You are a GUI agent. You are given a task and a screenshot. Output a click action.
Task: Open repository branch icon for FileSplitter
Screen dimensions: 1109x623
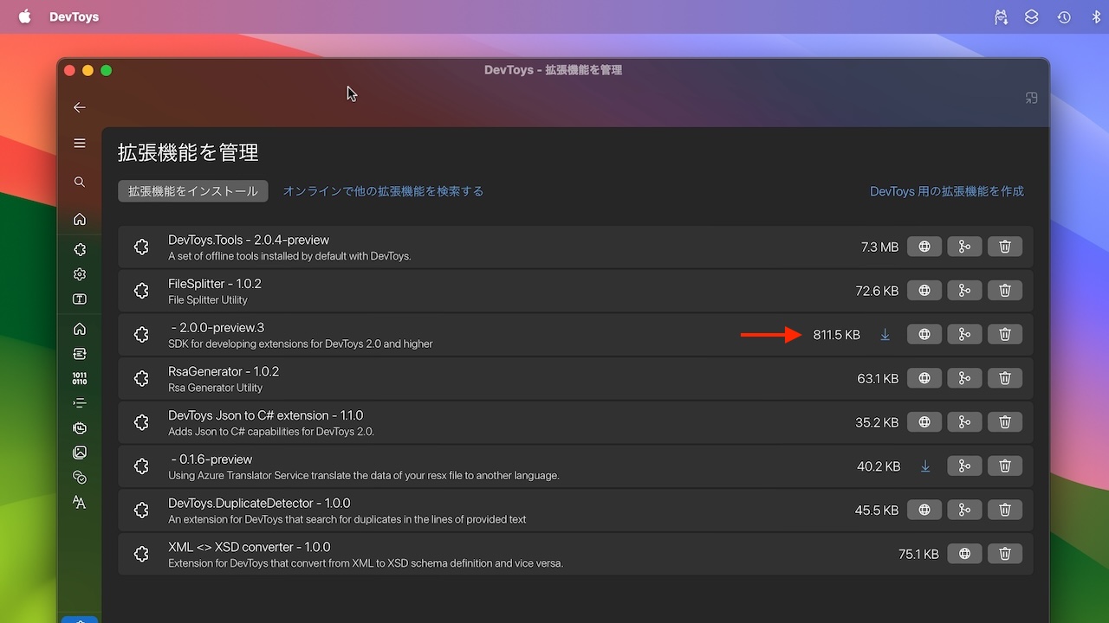point(964,291)
